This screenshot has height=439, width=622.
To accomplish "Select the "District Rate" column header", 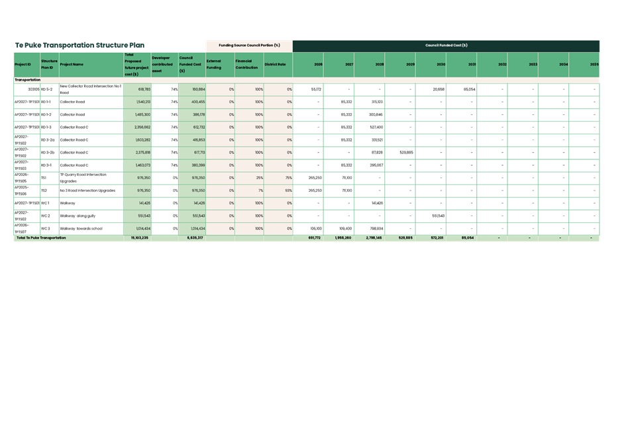I will pos(276,64).
